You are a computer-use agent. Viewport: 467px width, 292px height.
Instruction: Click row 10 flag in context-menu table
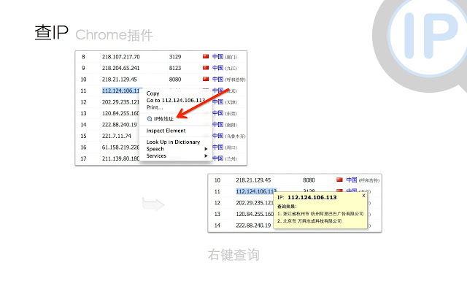[x=206, y=79]
